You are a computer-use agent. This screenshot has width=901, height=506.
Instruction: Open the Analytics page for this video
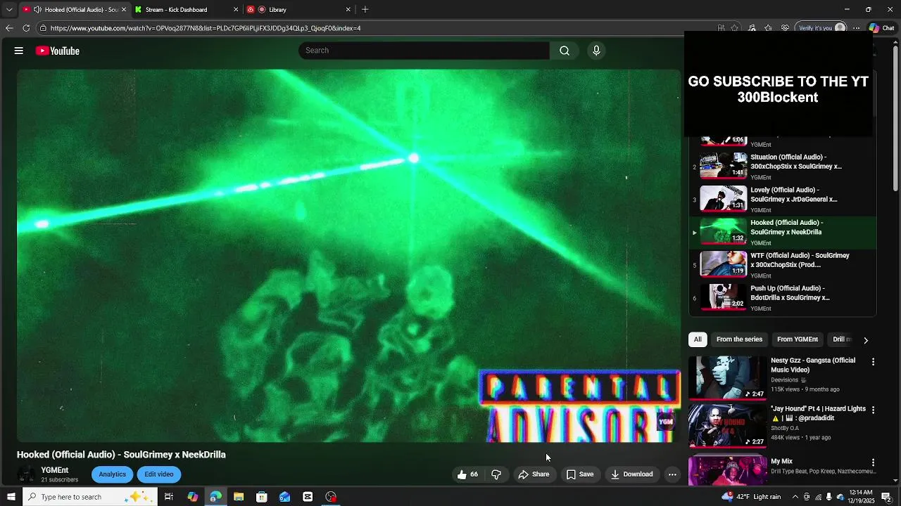click(112, 474)
